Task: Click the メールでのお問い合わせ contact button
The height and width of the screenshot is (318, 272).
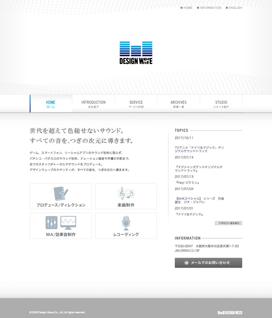Action: click(x=208, y=263)
